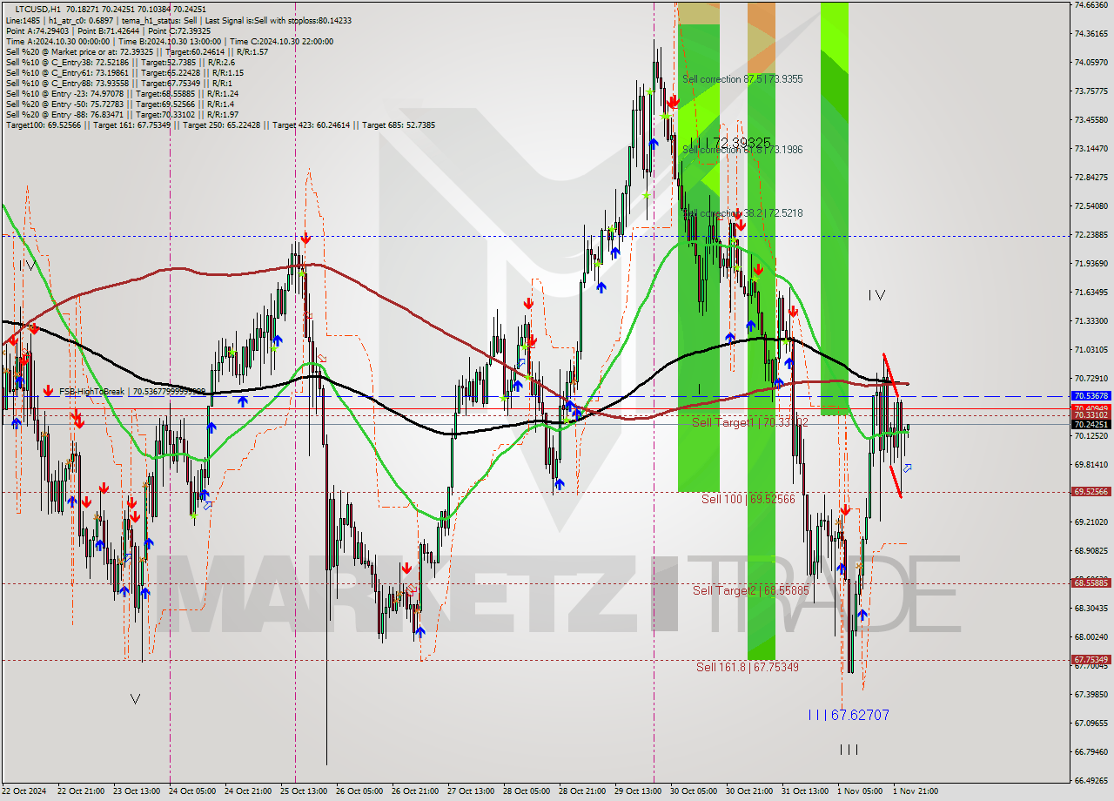Click the 'Sell correction 38.2 | 72.5218' label
The width and height of the screenshot is (1114, 801).
tap(742, 212)
